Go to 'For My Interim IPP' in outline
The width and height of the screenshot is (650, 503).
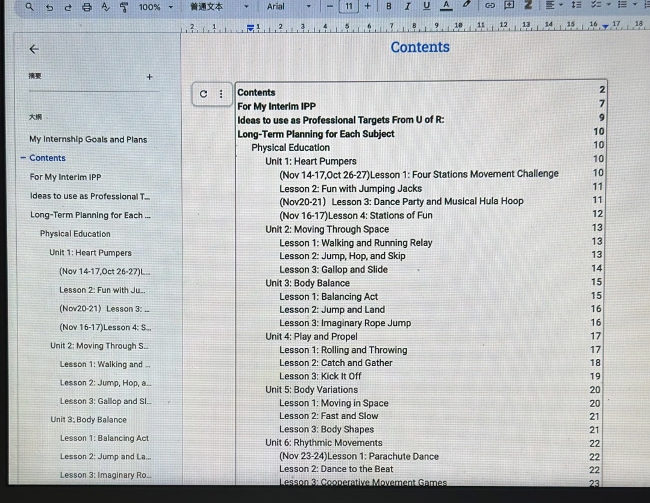click(x=66, y=177)
